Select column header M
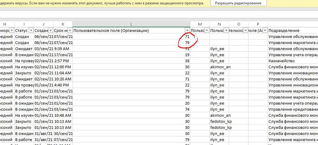The width and height of the screenshot is (318, 145). [200, 24]
